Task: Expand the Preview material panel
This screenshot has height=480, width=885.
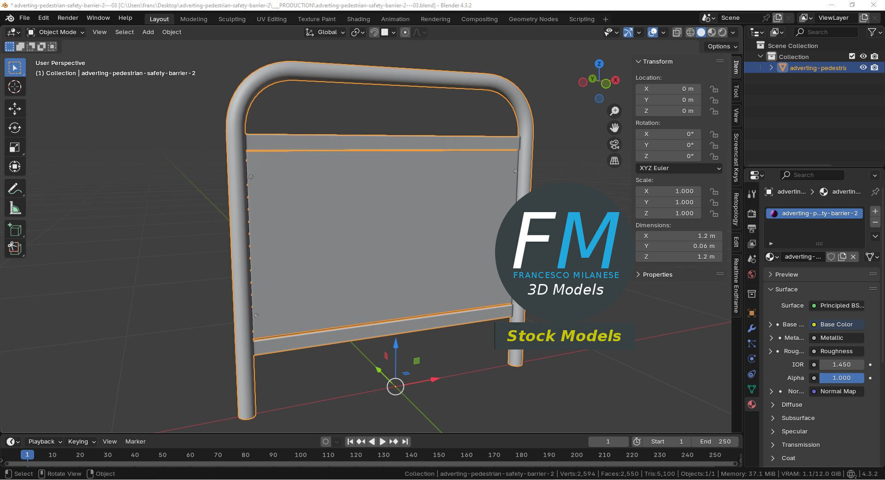Action: click(x=786, y=274)
